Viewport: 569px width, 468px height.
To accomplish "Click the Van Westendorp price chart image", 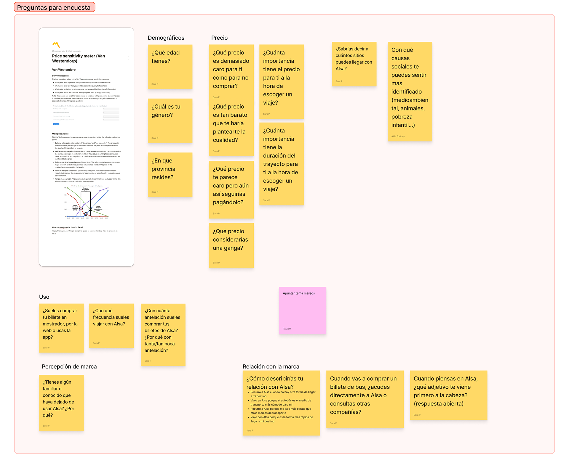I will pos(87,202).
